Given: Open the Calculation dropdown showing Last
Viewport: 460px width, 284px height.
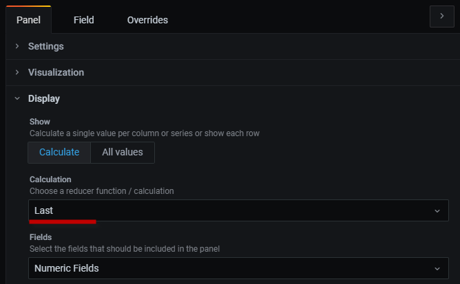Looking at the screenshot, I should point(227,210).
